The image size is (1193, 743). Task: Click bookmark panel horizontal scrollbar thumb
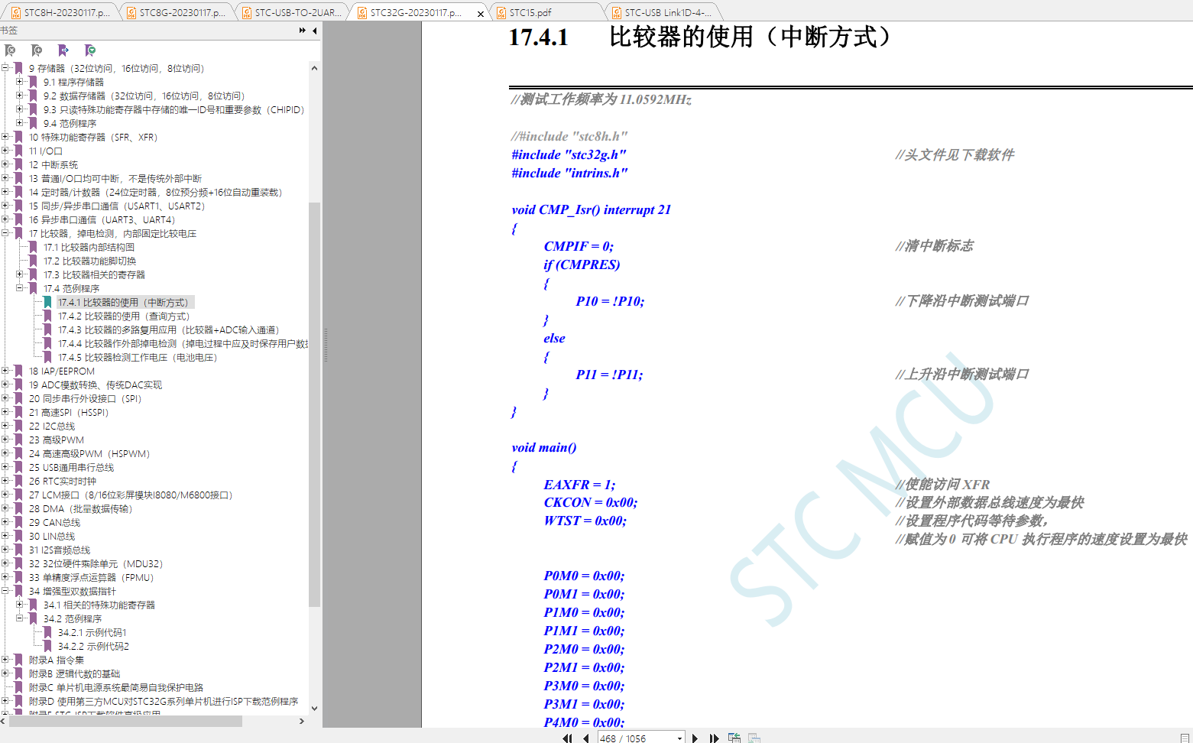tap(125, 721)
